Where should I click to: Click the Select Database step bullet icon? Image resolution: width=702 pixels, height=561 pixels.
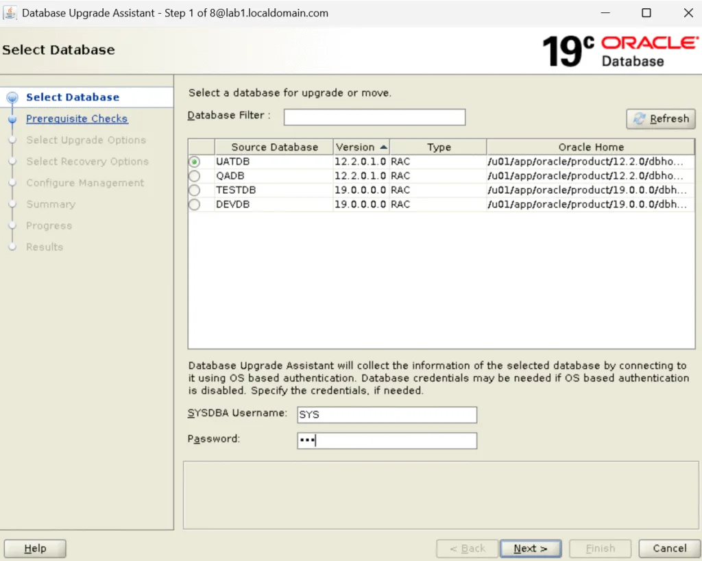pos(12,98)
